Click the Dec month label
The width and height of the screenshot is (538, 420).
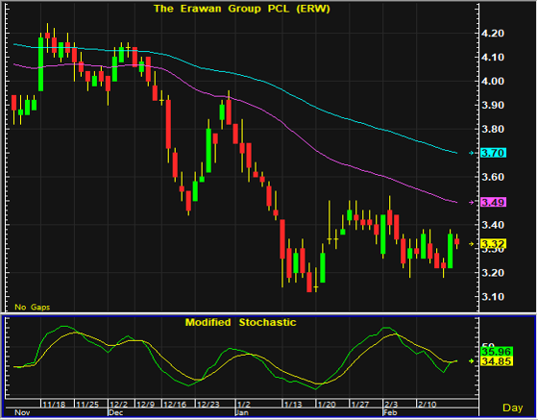click(115, 412)
